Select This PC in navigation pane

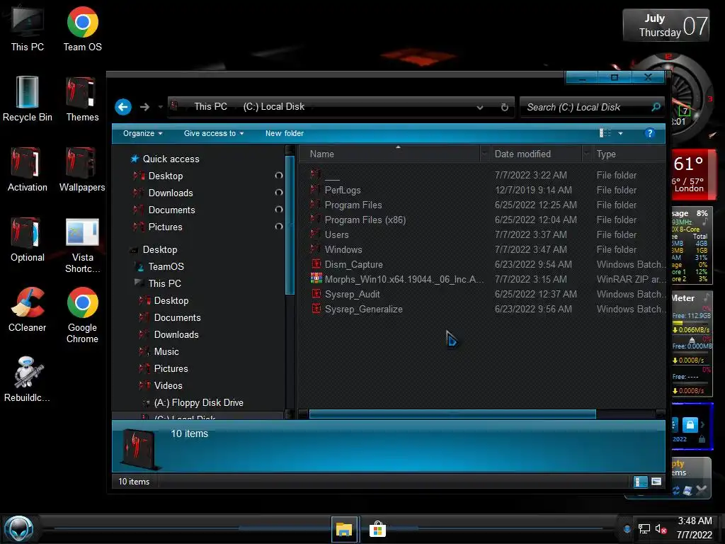(x=158, y=283)
